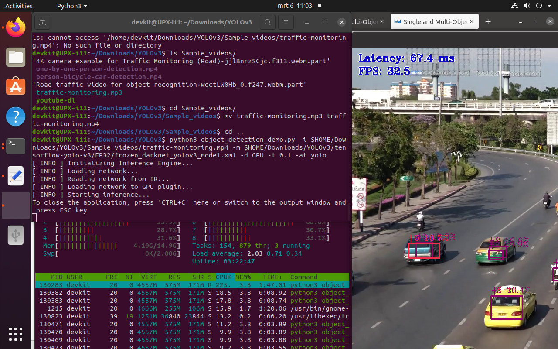Click the Latency 67.4 ms overlay text
This screenshot has width=558, height=349.
[407, 58]
